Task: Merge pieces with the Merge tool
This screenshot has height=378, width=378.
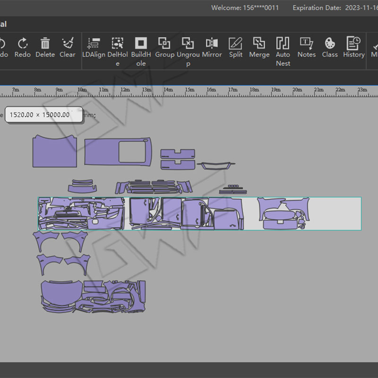Action: 259,44
